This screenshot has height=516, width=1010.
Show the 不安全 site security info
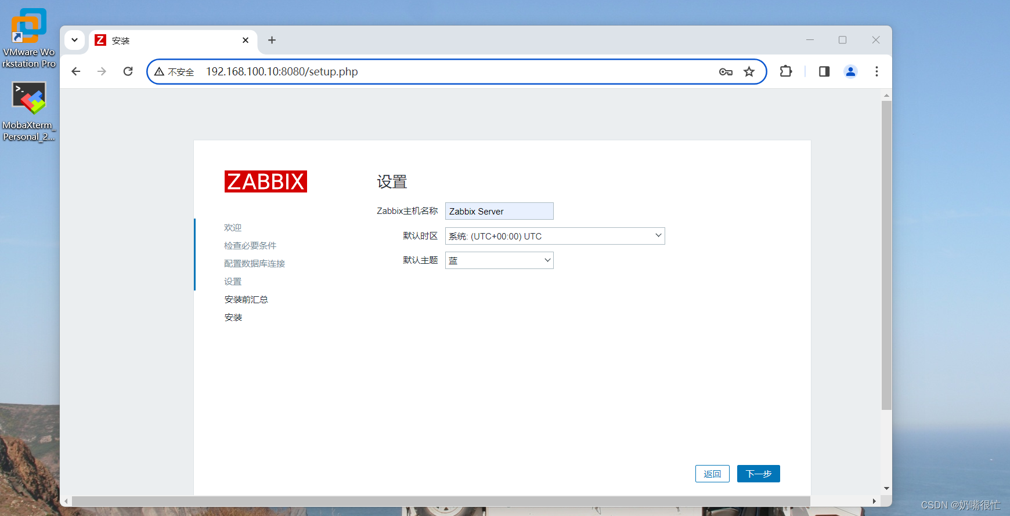click(174, 72)
